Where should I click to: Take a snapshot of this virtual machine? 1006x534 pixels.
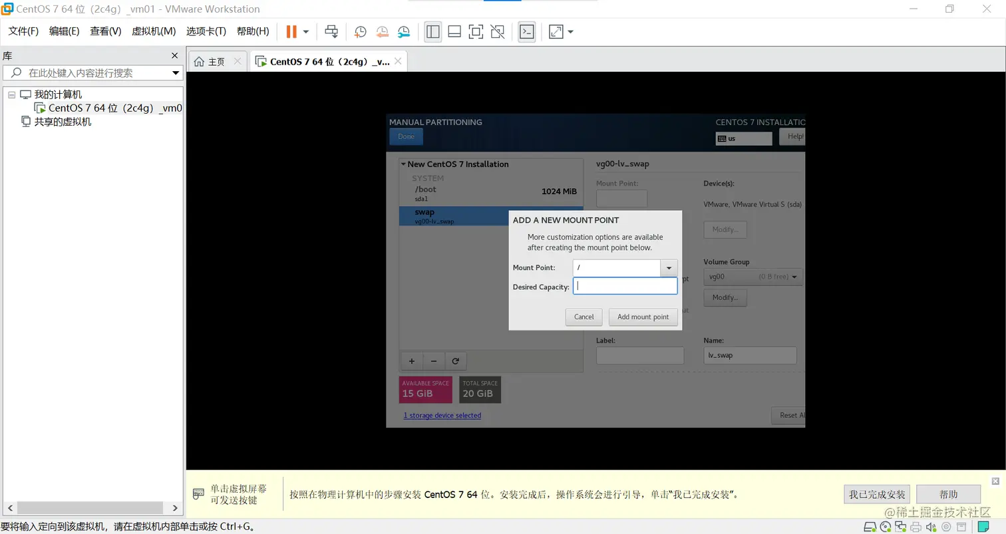[x=360, y=31]
